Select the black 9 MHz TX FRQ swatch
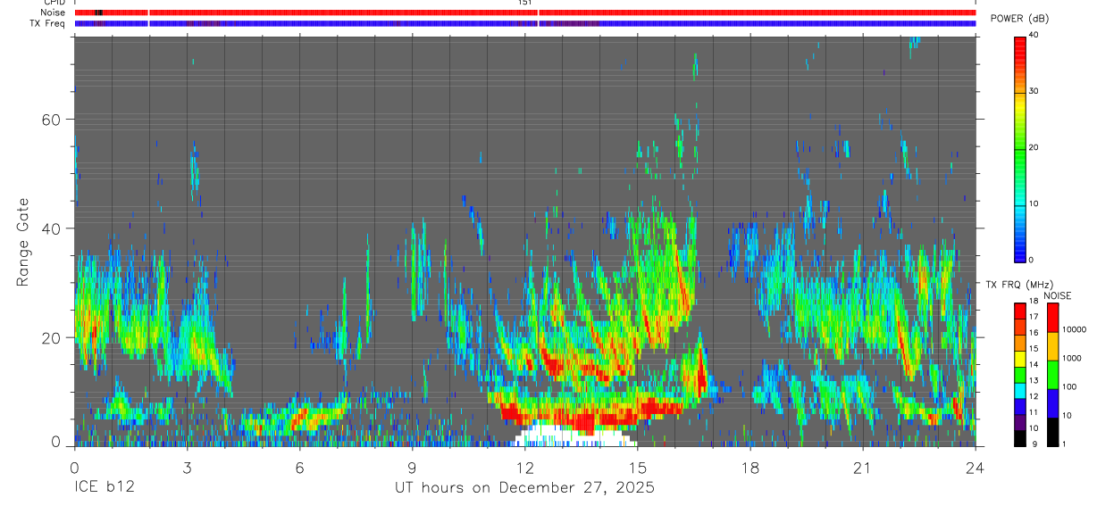 [1020, 438]
